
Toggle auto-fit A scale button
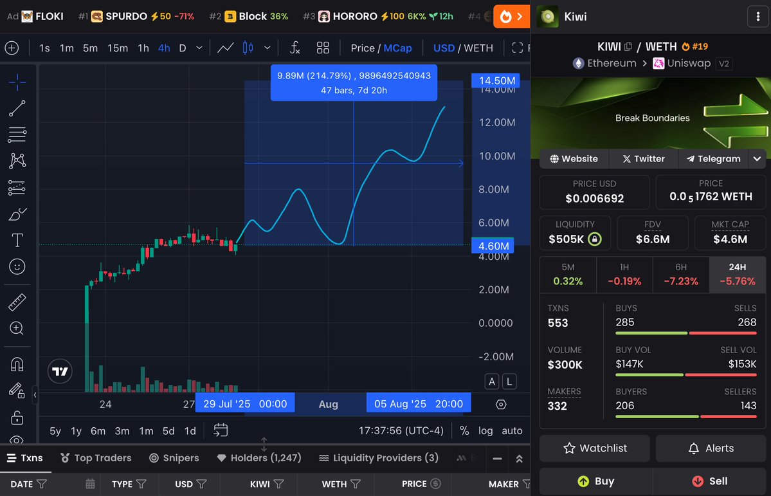tap(492, 381)
